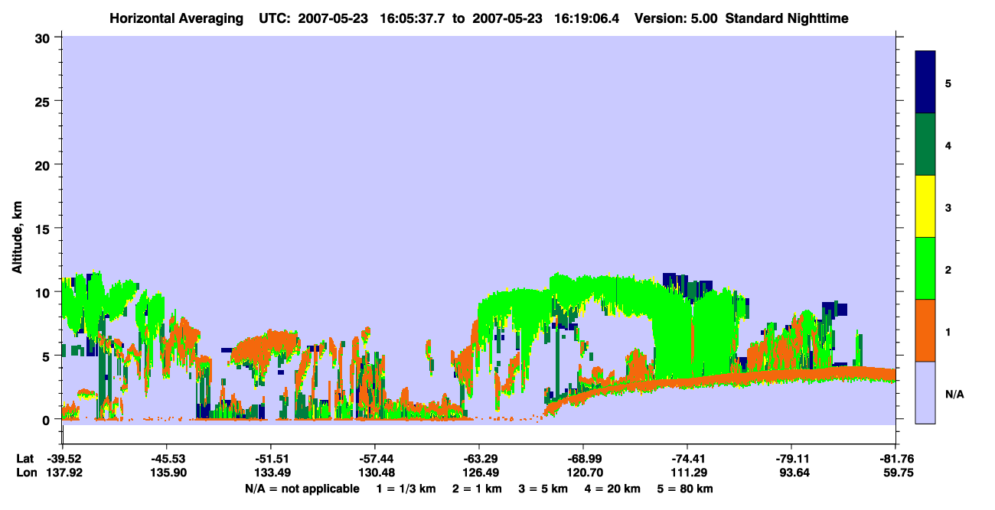This screenshot has width=995, height=510.
Task: Click the 'N/A' label beside the colorbar
Action: tap(954, 394)
